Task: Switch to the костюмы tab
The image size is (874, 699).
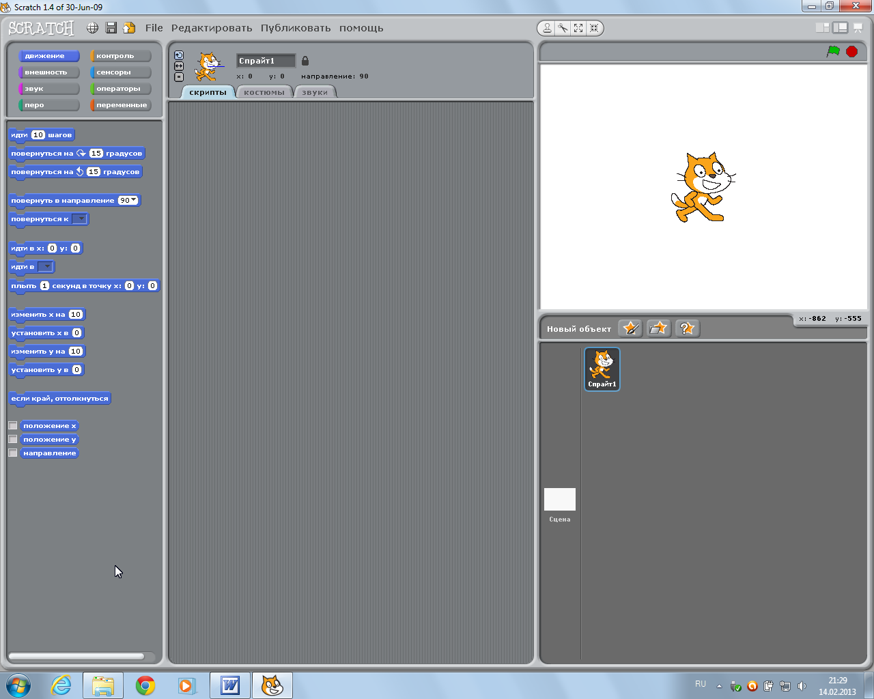Action: point(264,92)
